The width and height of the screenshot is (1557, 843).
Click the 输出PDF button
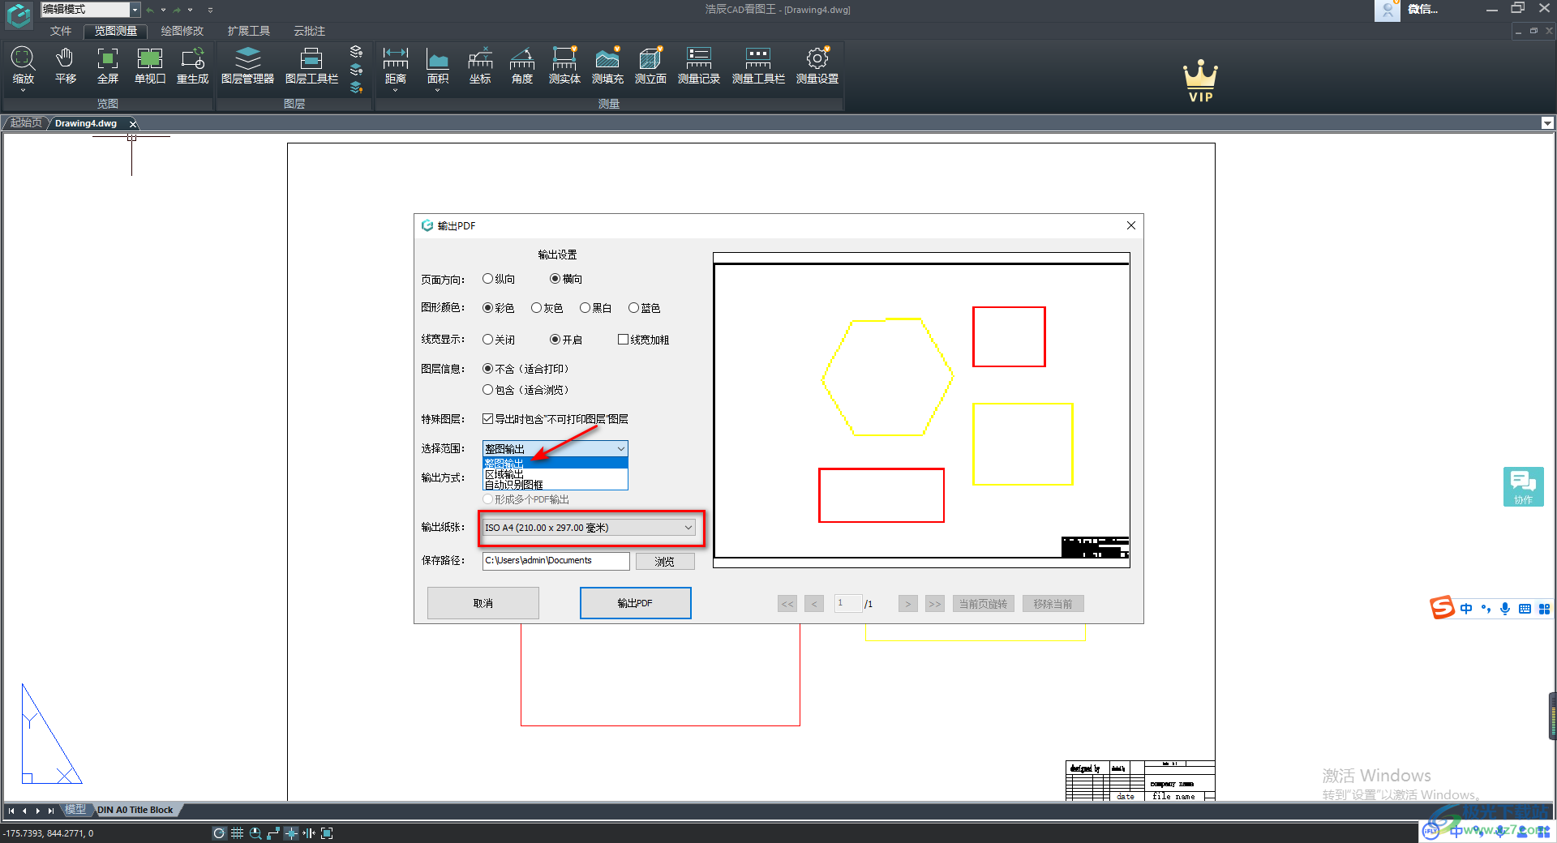[x=635, y=603]
